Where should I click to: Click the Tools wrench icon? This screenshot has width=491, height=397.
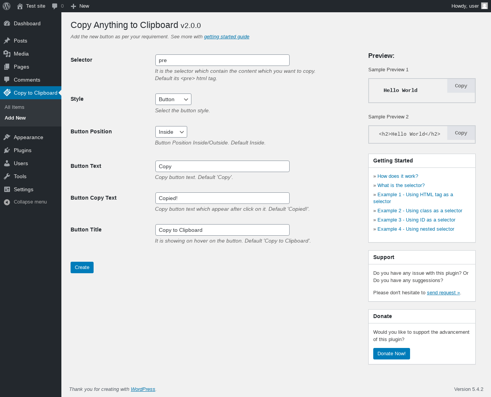tap(7, 176)
